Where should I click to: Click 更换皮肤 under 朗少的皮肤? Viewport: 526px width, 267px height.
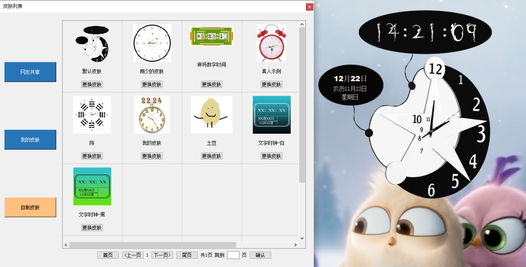click(x=152, y=85)
